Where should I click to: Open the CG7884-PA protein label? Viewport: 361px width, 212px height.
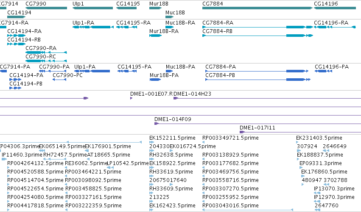coord(221,67)
